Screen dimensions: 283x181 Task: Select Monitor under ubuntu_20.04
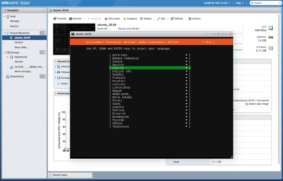19,42
